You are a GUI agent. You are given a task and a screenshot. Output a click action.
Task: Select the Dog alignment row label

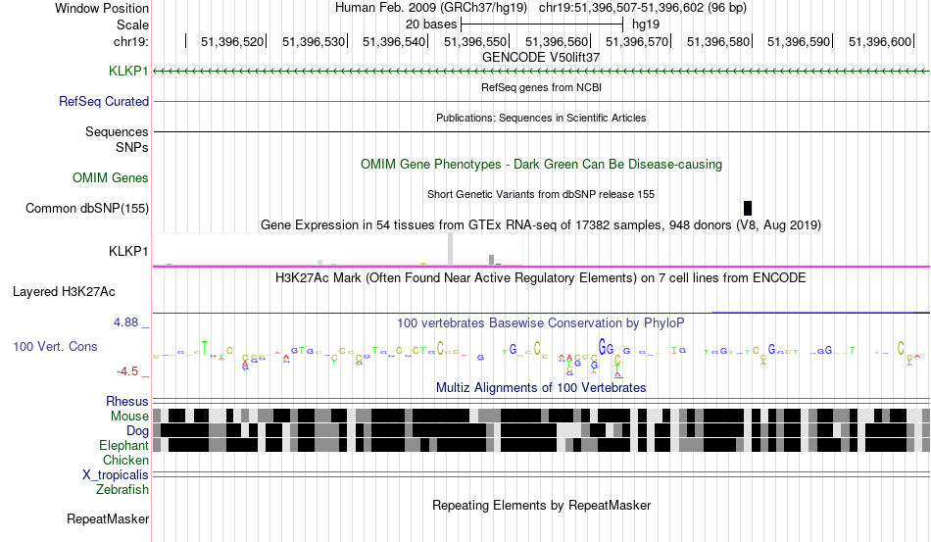tap(137, 431)
